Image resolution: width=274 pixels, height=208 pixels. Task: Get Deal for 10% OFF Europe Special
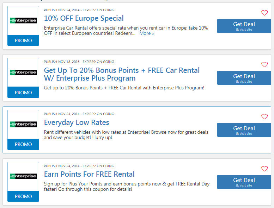pyautogui.click(x=244, y=26)
